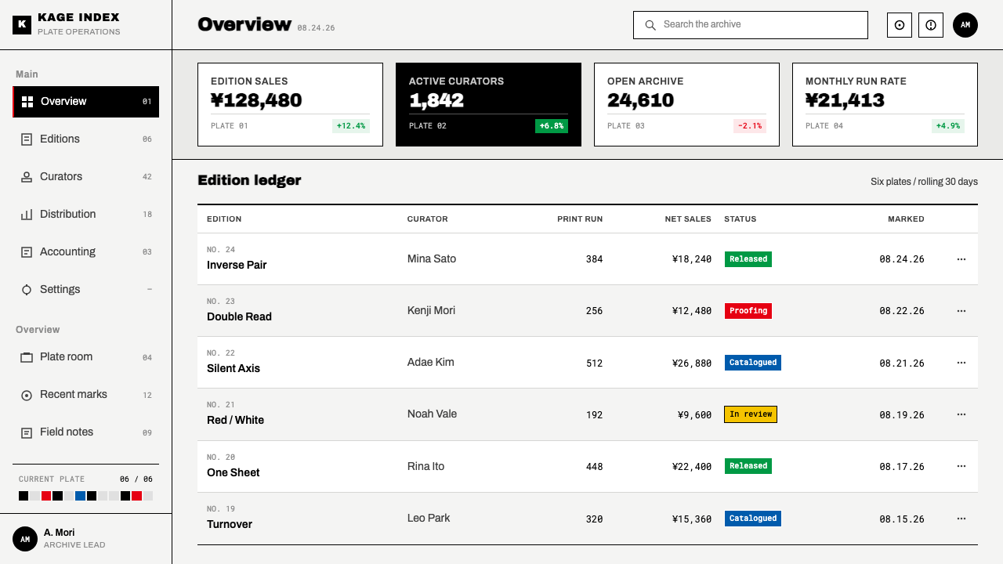This screenshot has height=564, width=1003.
Task: Click the Distribution bar chart icon
Action: 27,215
